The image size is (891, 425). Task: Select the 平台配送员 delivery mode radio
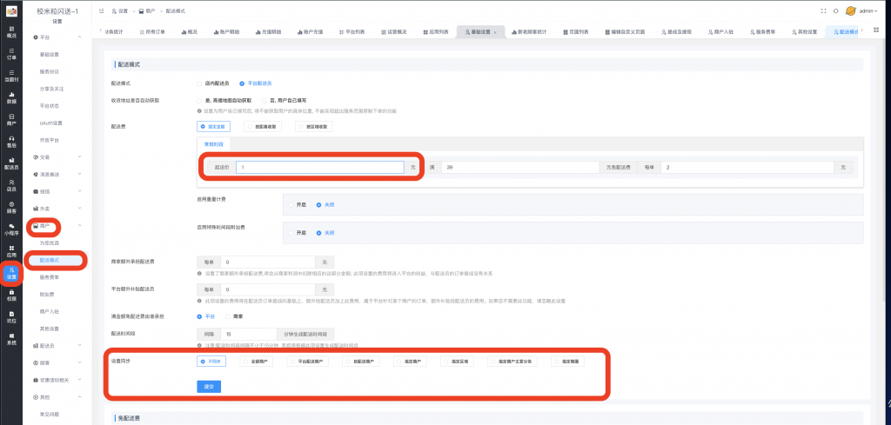point(242,83)
